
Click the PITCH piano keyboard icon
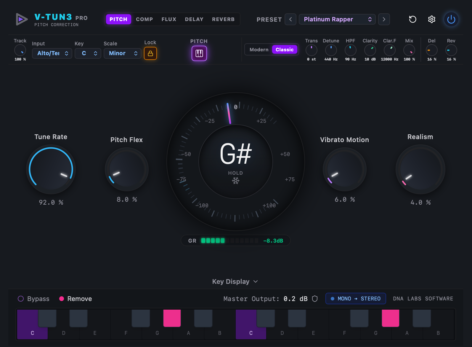(x=199, y=53)
